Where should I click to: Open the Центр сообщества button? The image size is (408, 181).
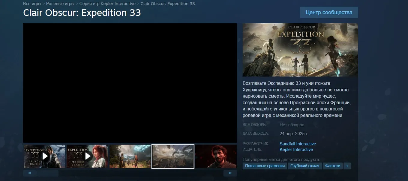[329, 13]
